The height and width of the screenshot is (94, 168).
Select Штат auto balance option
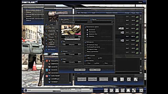95,63
